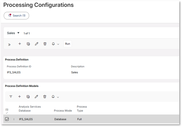Viewport: 182px width, 127px height.
Task: Expand the double-chevron panel in top toolbar
Action: (9, 45)
